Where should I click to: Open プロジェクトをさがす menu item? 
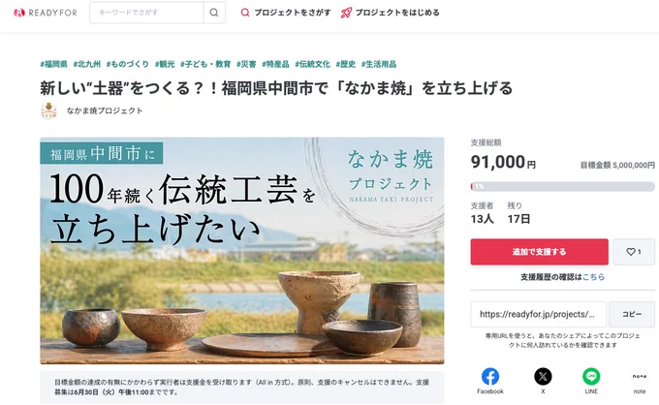pyautogui.click(x=286, y=13)
